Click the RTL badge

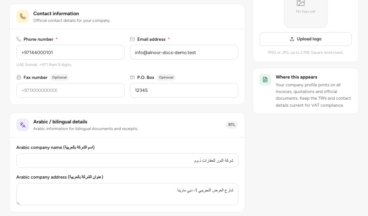(x=231, y=124)
